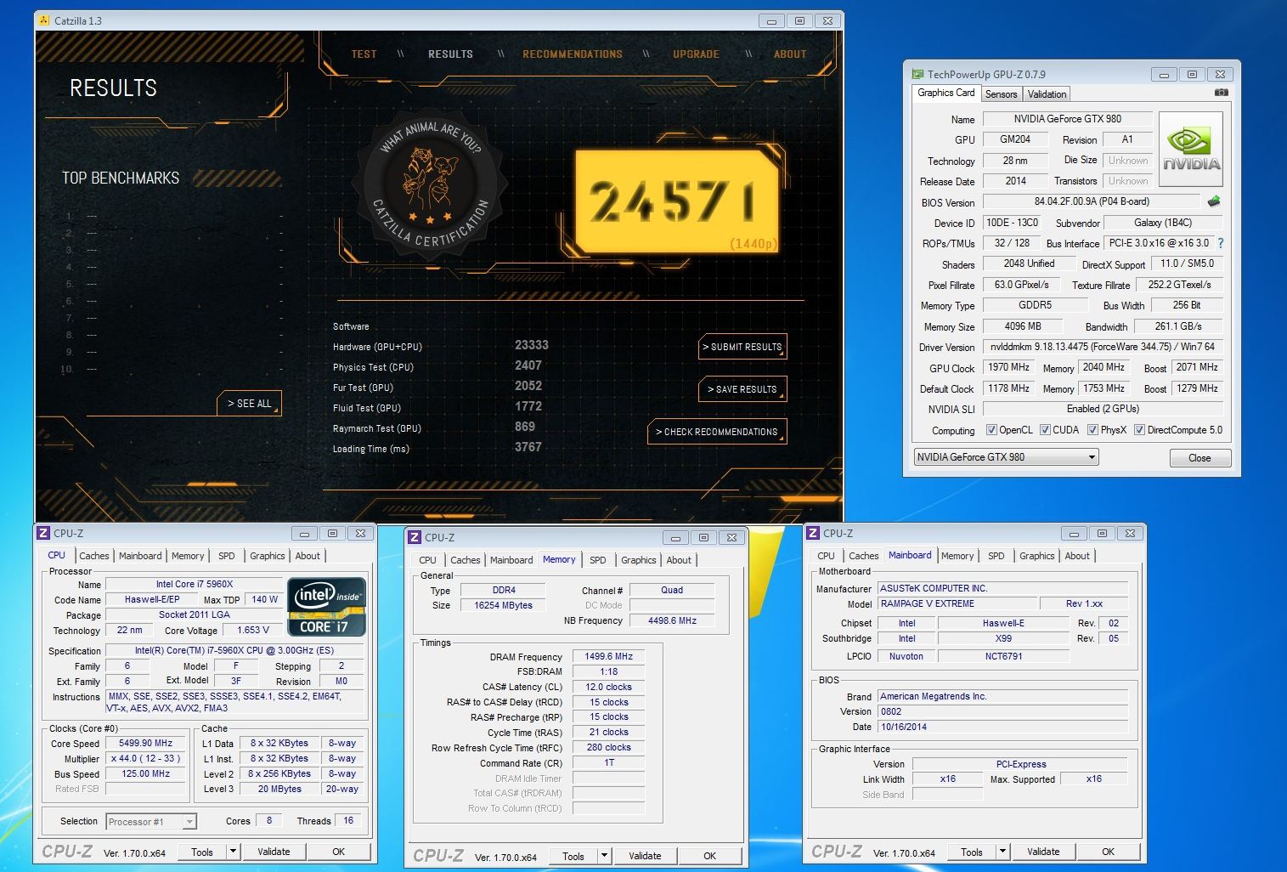Click OK in the CPU-Z Memory window
This screenshot has width=1287, height=872.
coord(709,856)
